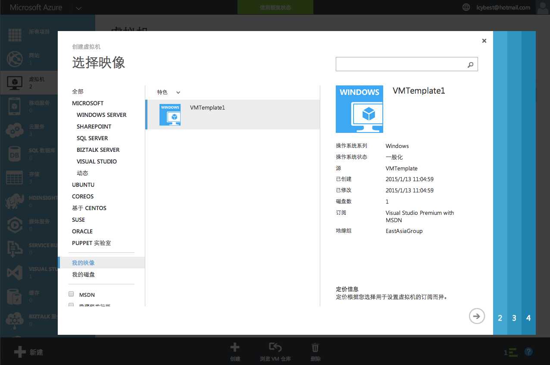Click the Create (创建) plus icon in bottom bar

[235, 347]
